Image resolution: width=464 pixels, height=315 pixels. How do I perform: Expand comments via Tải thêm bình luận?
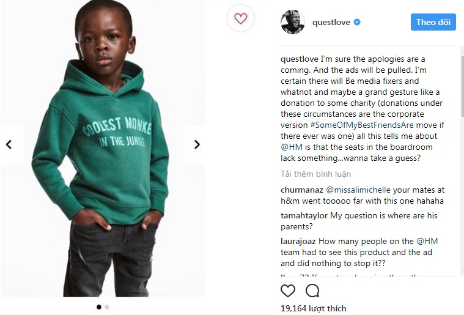click(x=315, y=174)
